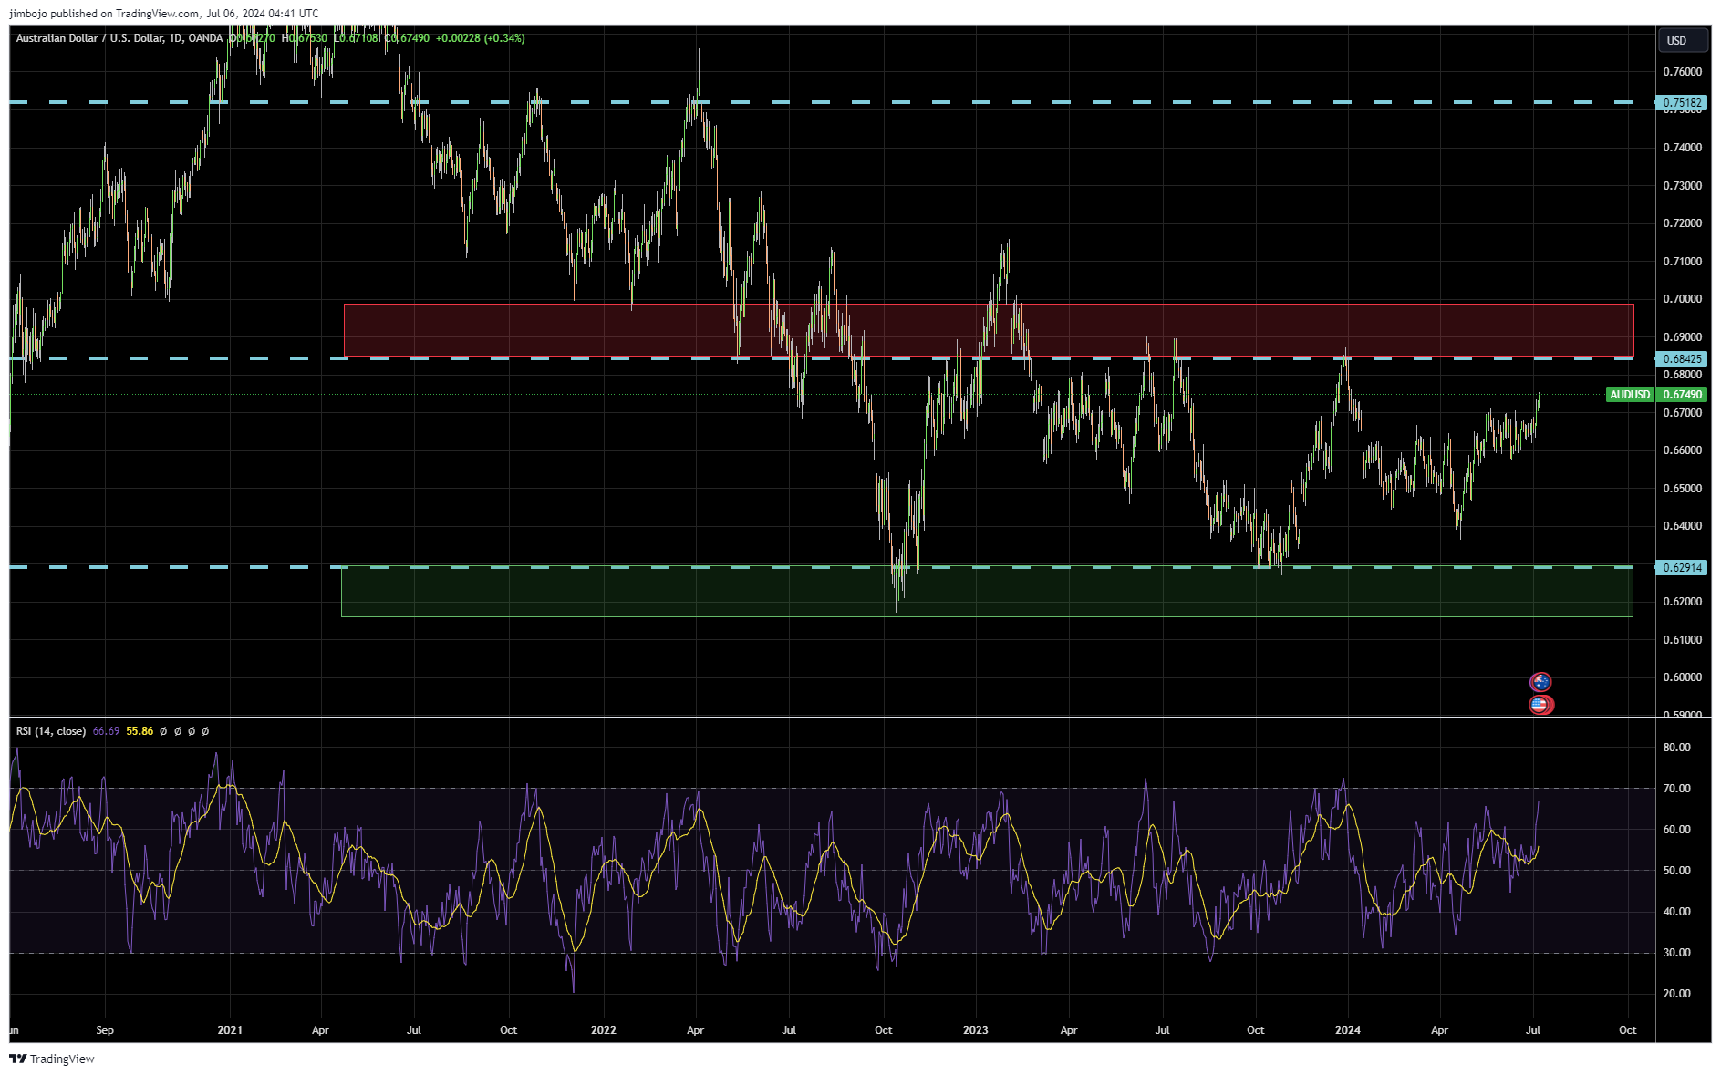Click the 2021 label on time axis
This screenshot has width=1721, height=1075.
pyautogui.click(x=230, y=1030)
